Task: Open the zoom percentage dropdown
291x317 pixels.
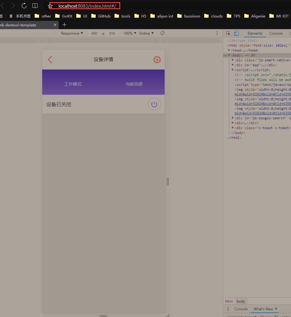Action: point(129,33)
